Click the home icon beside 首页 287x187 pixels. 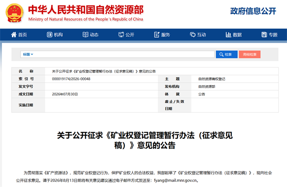click(14, 34)
